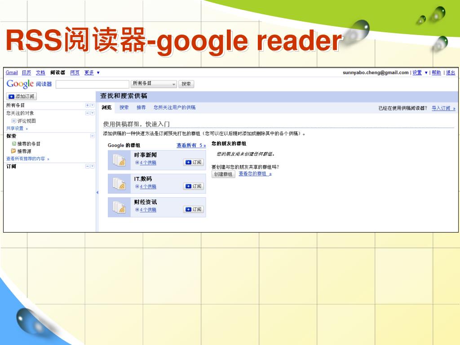Image resolution: width=460 pixels, height=345 pixels.
Task: Switch to the 推荐 tab
Action: click(x=141, y=108)
